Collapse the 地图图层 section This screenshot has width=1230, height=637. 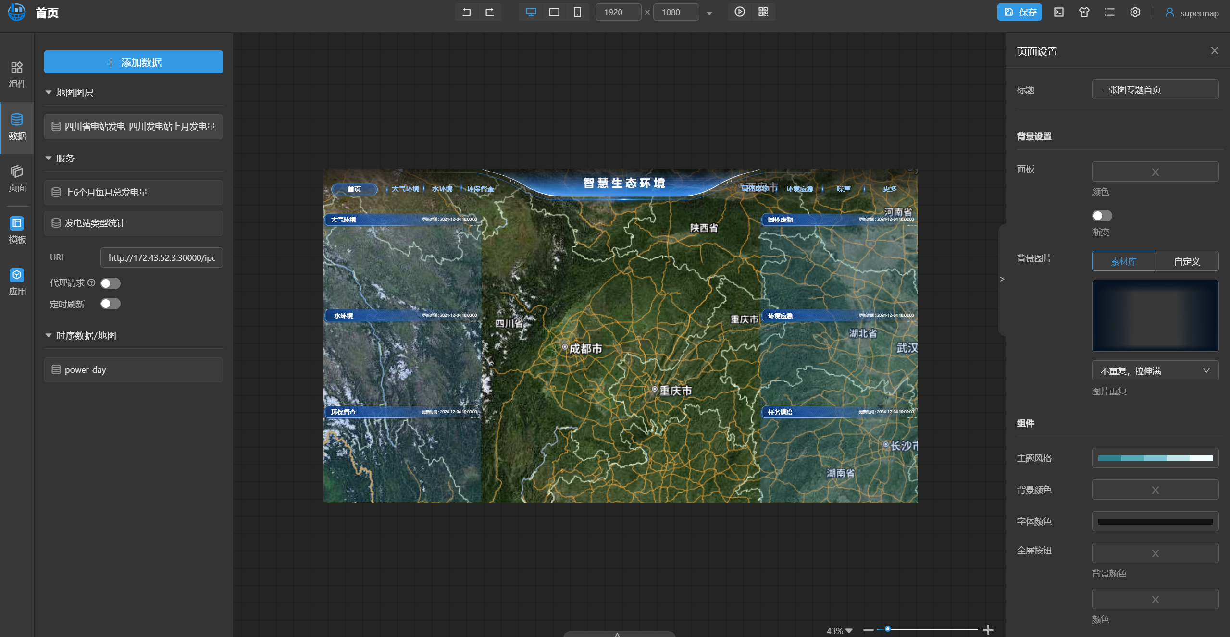pos(49,92)
